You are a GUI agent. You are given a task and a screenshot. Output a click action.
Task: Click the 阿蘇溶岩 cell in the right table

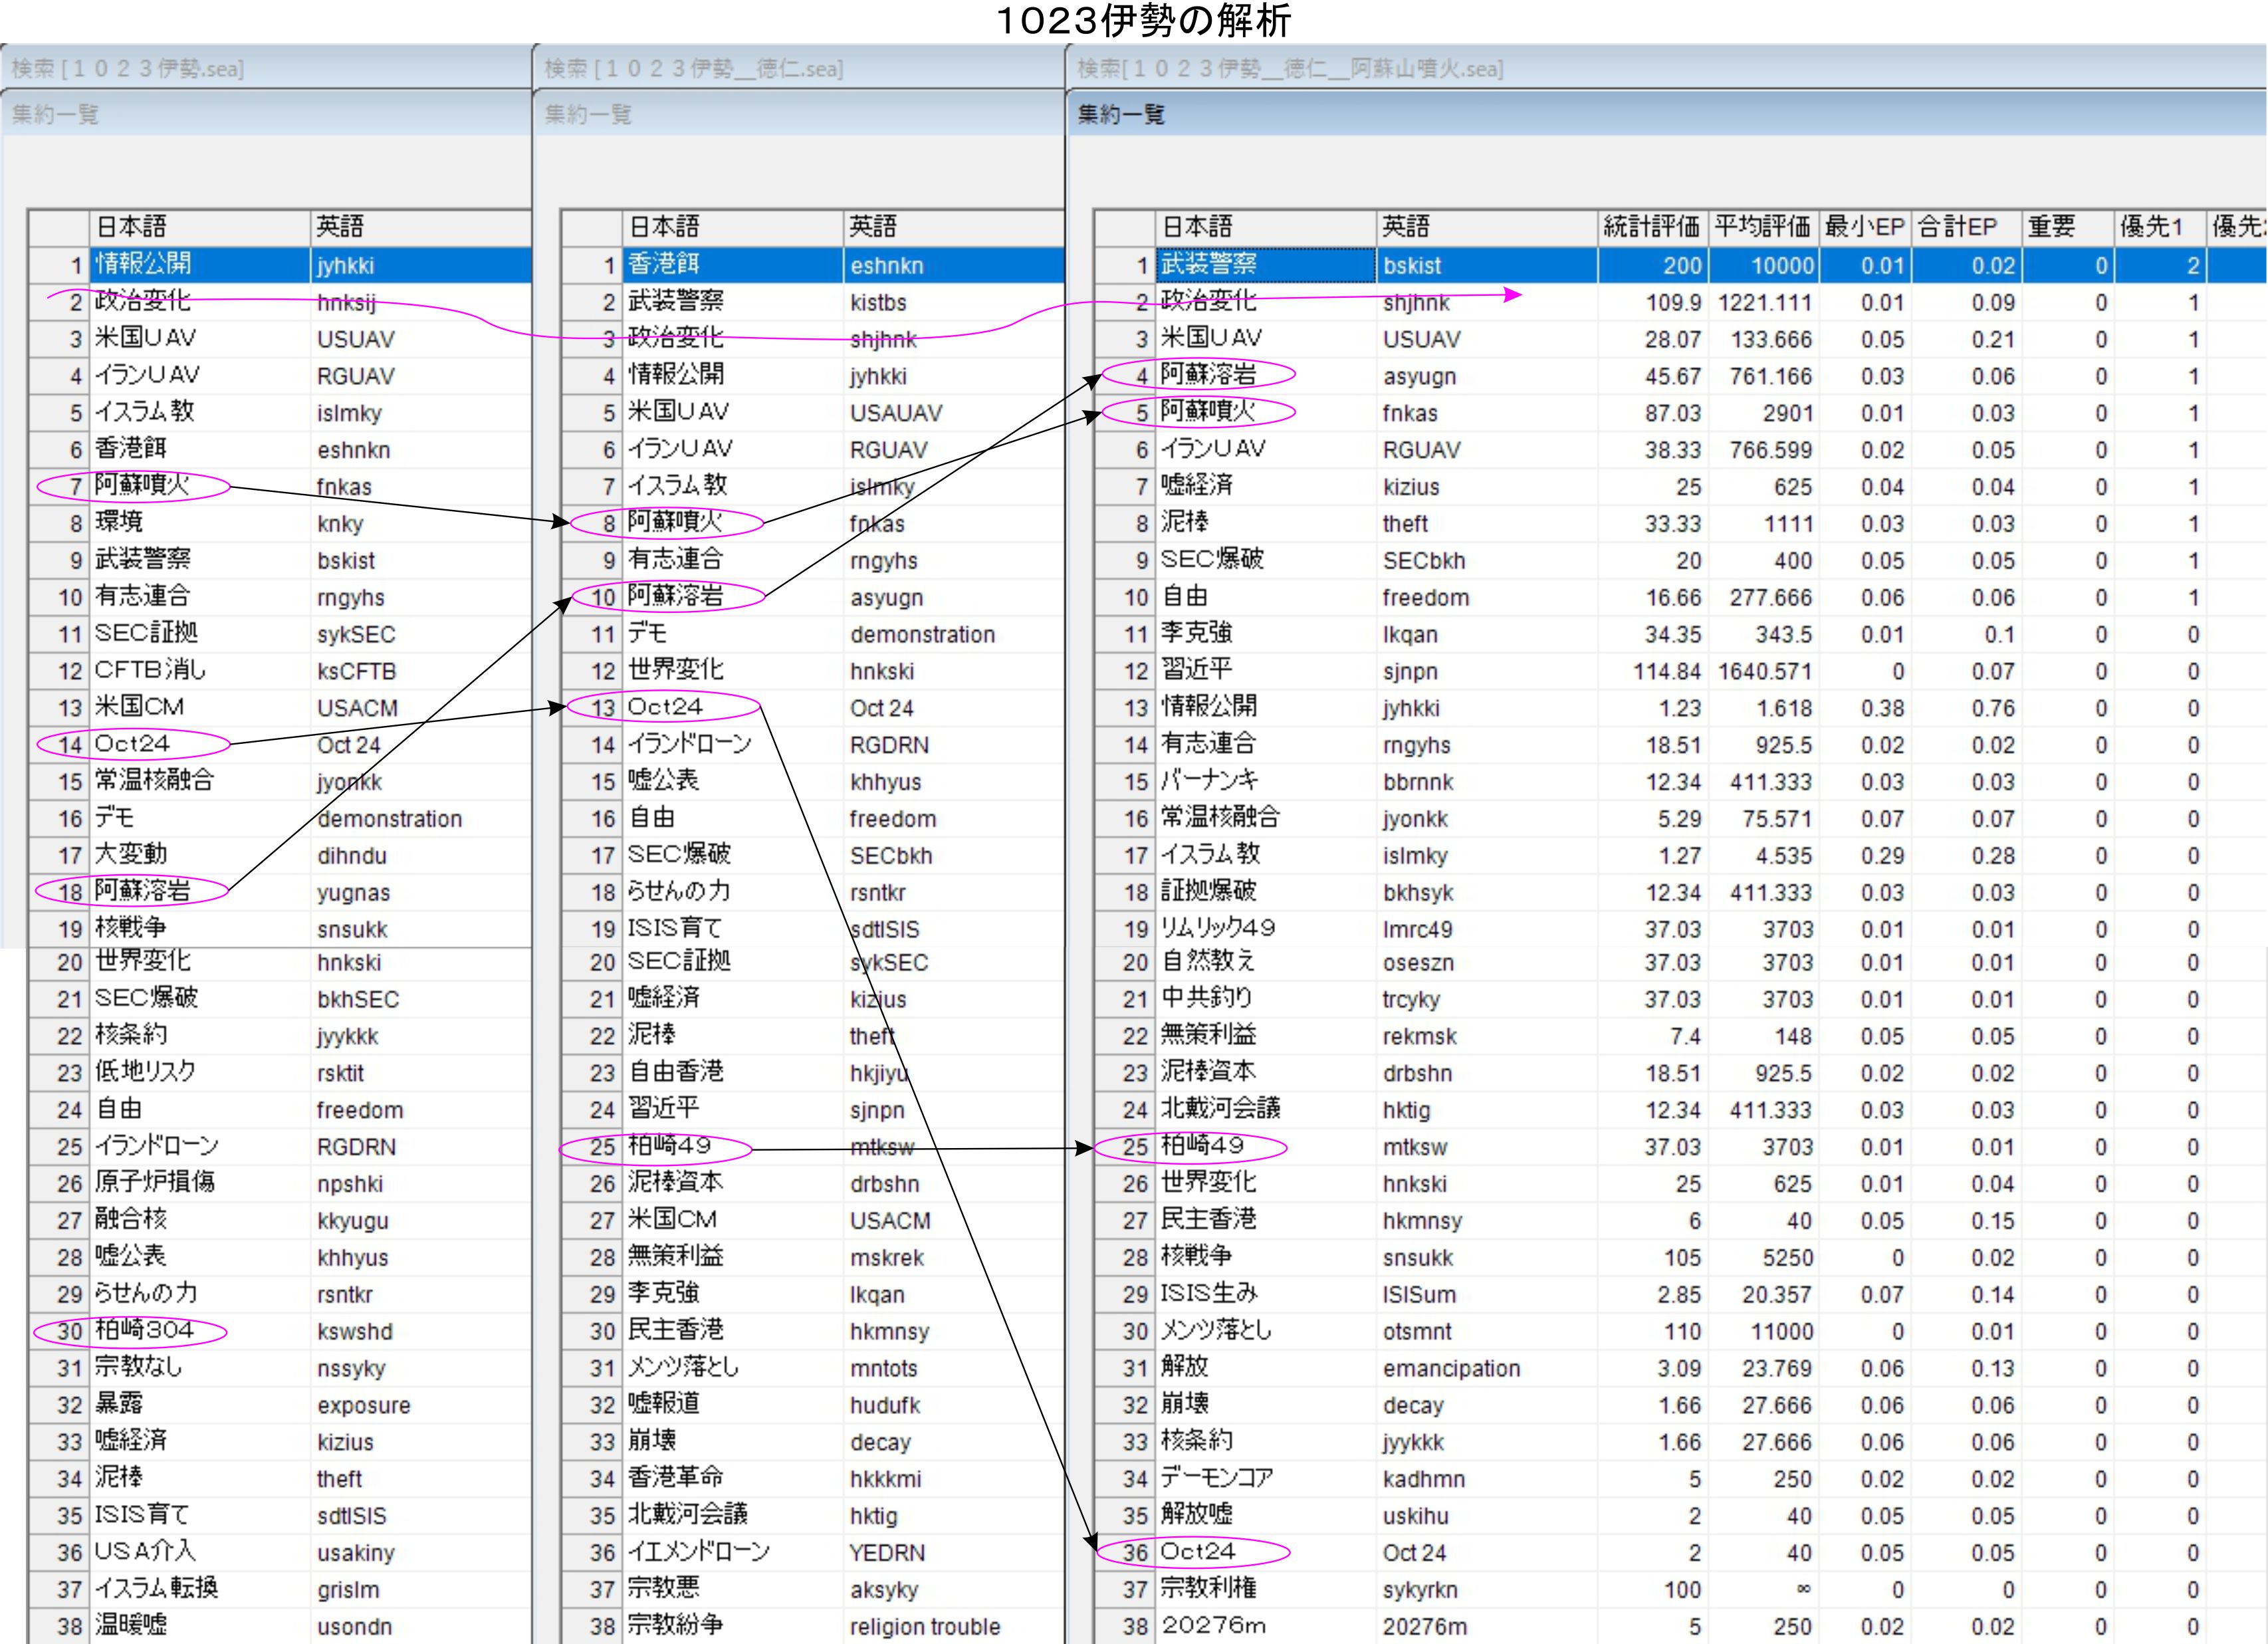pos(1209,375)
